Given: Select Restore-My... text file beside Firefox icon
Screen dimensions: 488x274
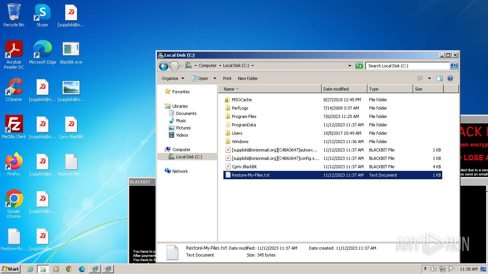Looking at the screenshot, I should (71, 164).
